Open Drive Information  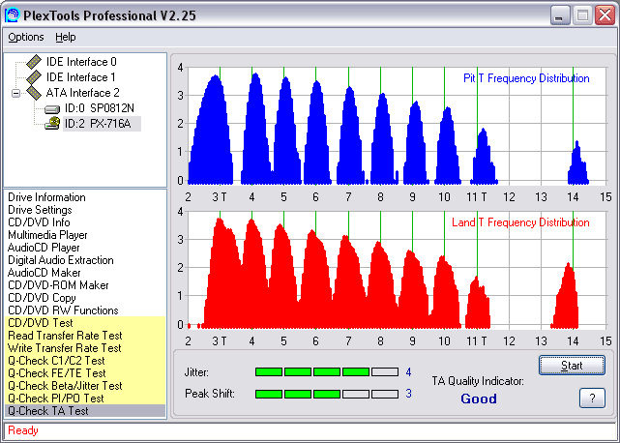click(x=46, y=197)
